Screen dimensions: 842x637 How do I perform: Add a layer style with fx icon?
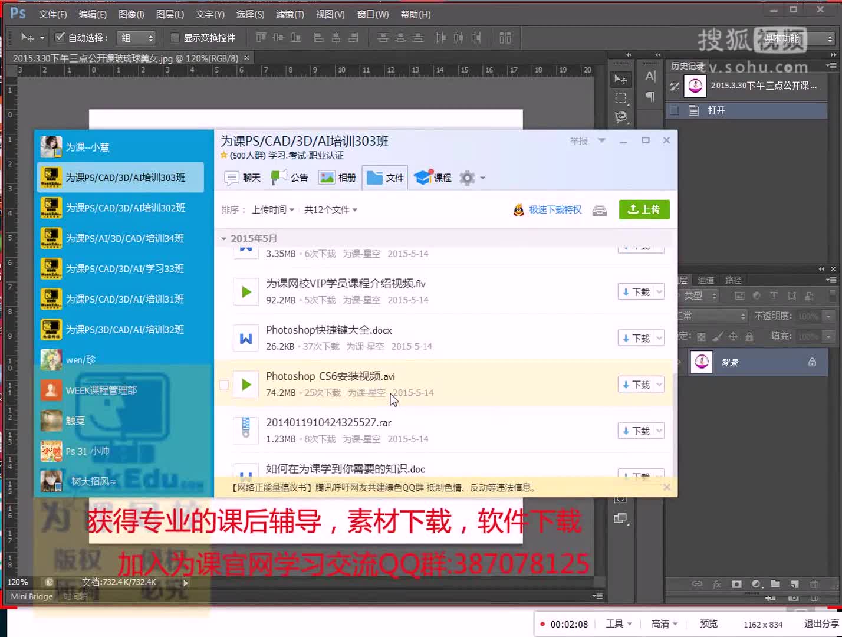717,584
